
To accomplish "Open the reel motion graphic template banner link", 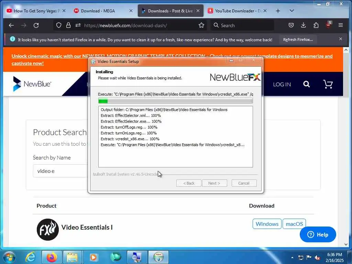I will tap(172, 60).
